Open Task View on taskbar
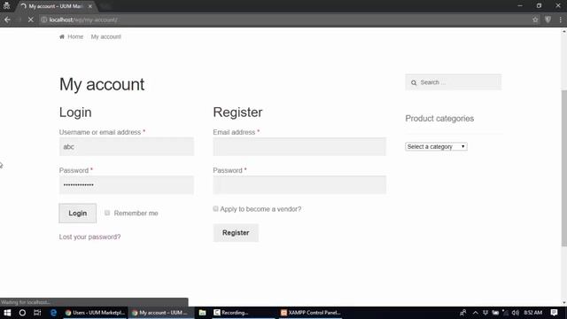This screenshot has height=319, width=567. coord(37,313)
